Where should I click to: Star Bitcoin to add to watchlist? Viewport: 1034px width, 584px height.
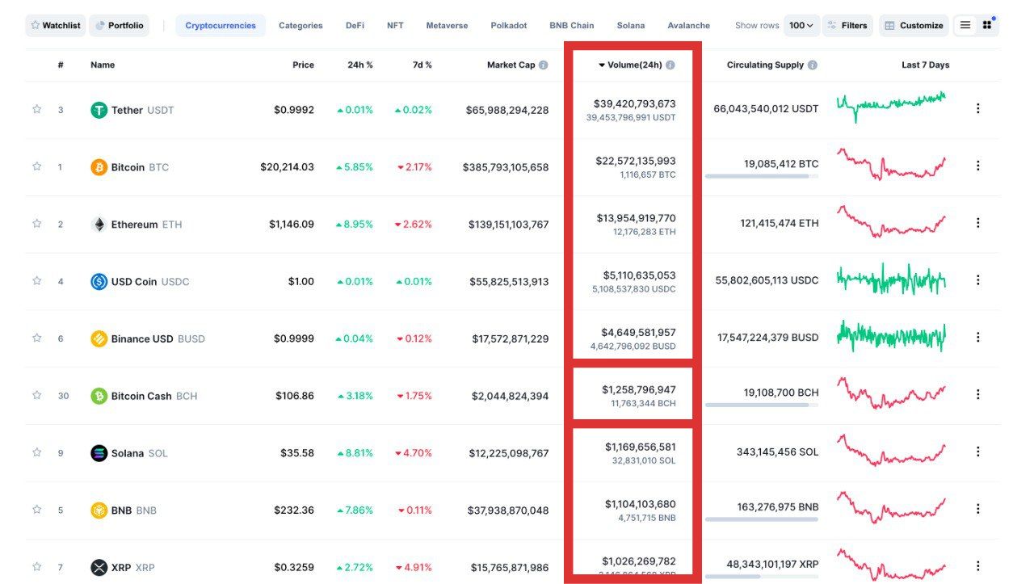(x=36, y=166)
